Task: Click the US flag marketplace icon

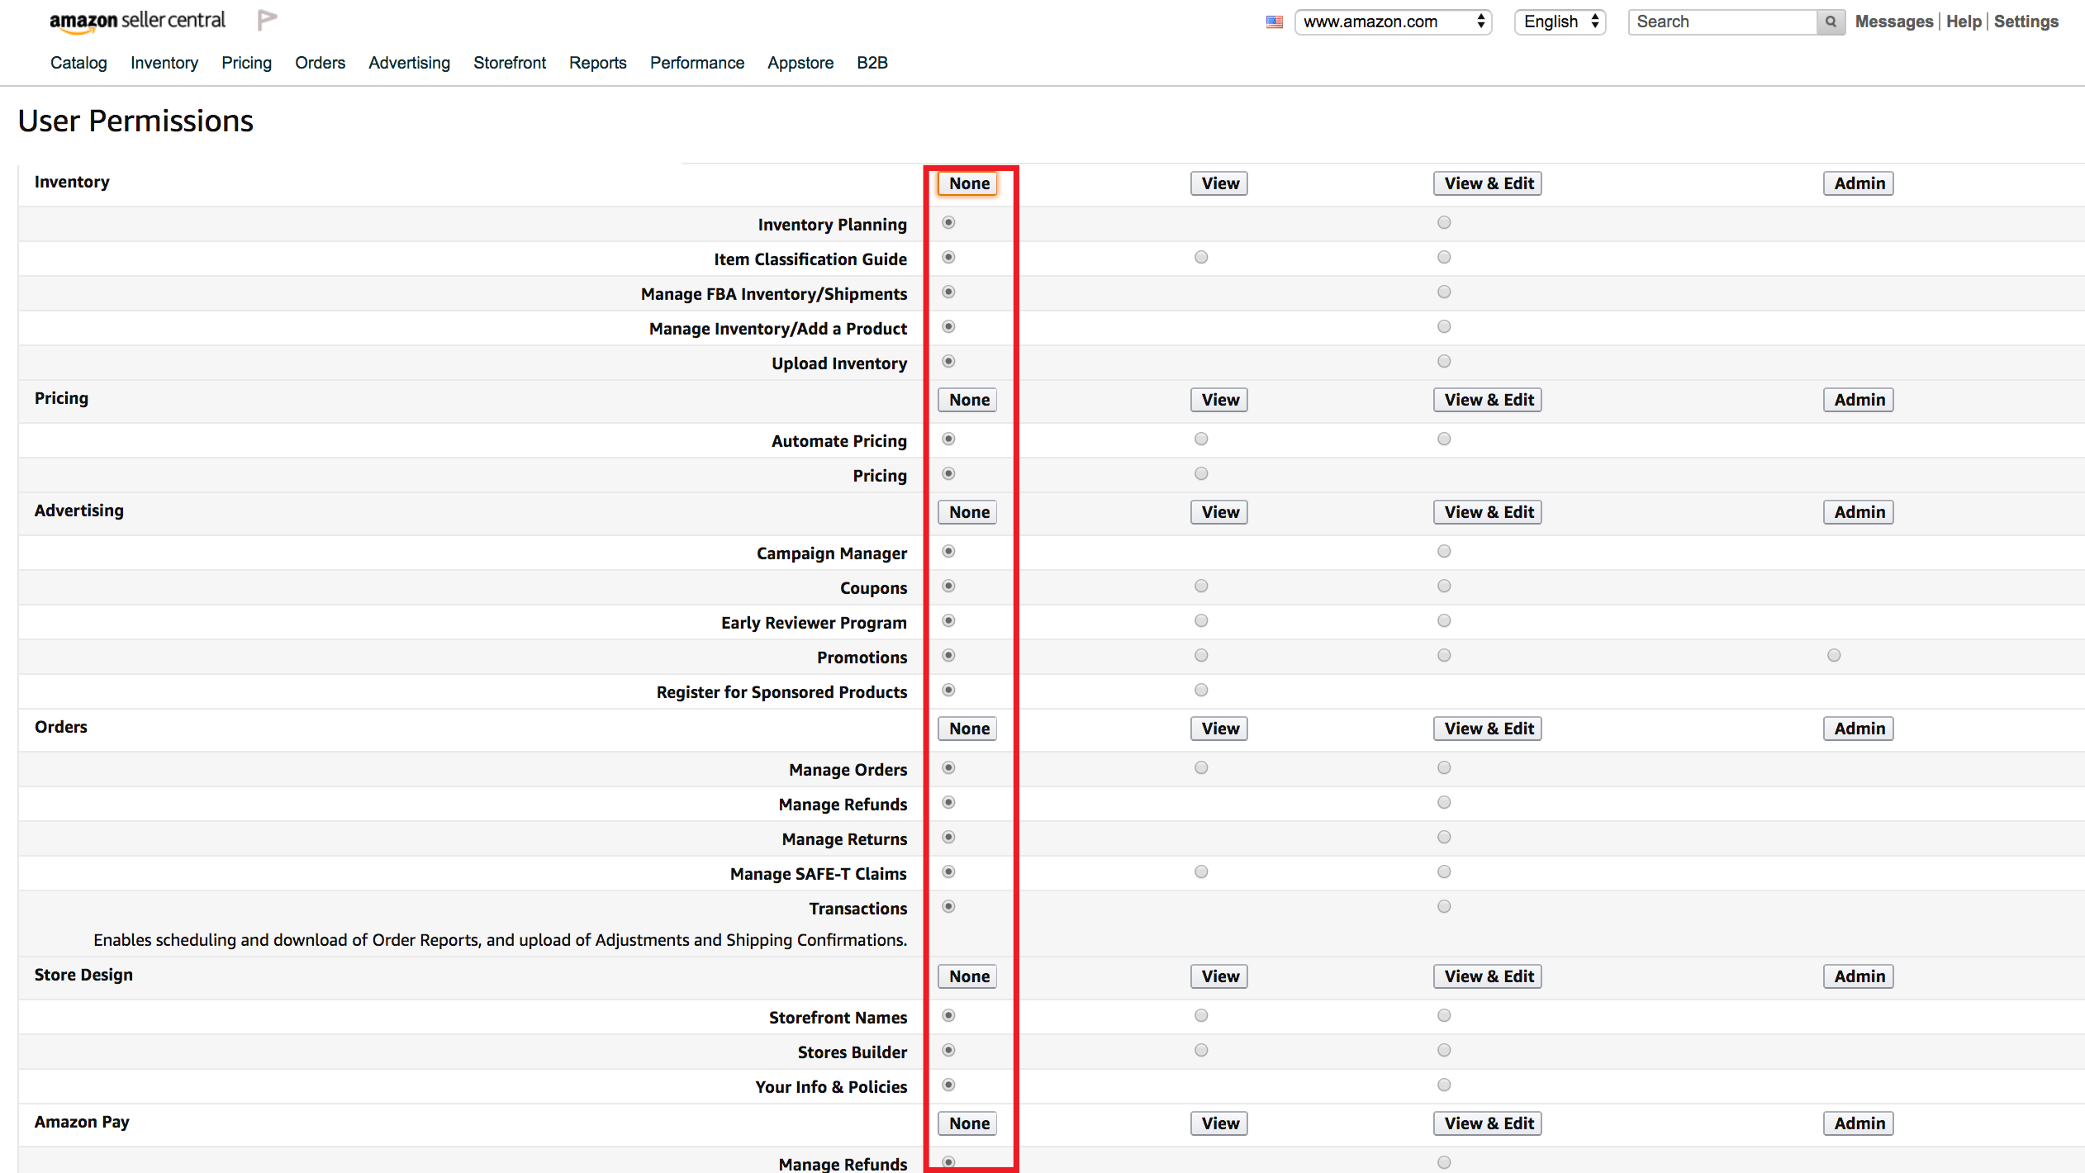Action: click(1274, 22)
